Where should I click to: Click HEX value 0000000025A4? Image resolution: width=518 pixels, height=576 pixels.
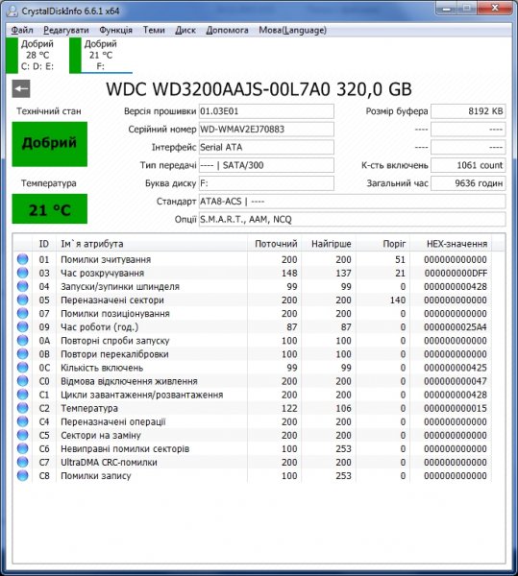[456, 327]
